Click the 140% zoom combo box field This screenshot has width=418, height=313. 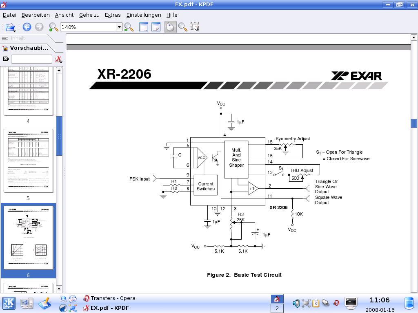(x=88, y=27)
